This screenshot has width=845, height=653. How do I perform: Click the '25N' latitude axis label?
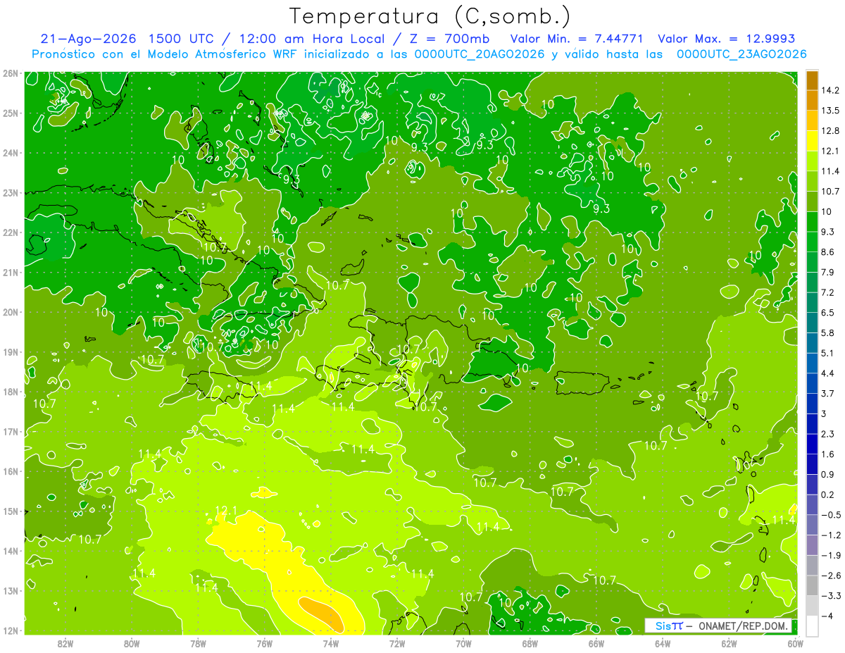tap(10, 113)
